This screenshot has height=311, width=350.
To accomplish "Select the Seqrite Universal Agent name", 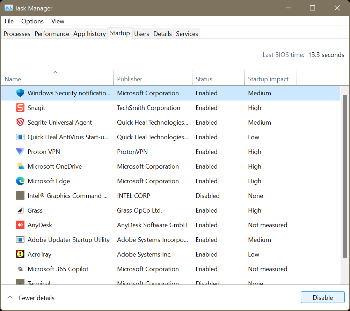I will coord(60,123).
